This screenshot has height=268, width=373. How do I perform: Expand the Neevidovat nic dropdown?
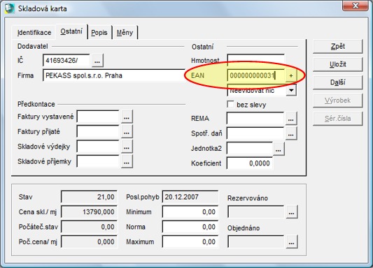click(x=291, y=90)
